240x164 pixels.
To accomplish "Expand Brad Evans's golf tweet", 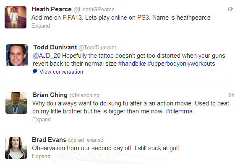I will (41, 156).
